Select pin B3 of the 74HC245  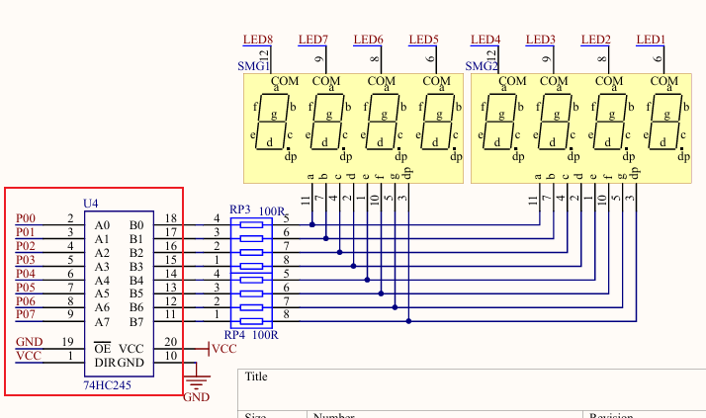coord(136,267)
